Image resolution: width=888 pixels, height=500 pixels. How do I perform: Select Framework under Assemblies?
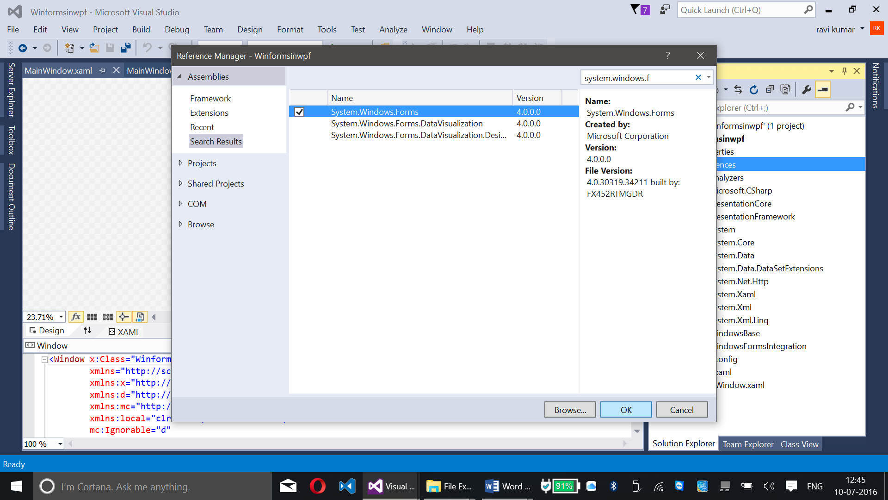210,98
